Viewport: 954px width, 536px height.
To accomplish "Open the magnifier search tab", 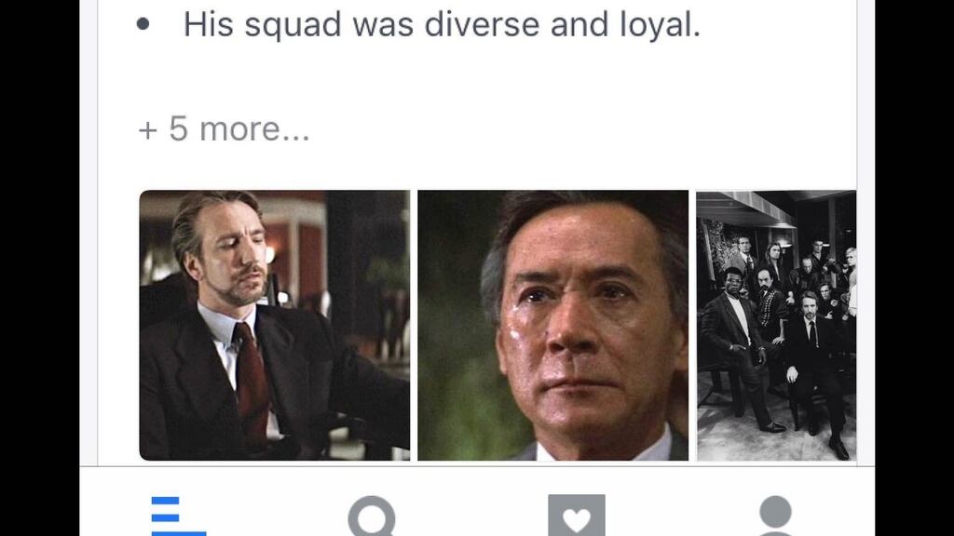I will 372,516.
